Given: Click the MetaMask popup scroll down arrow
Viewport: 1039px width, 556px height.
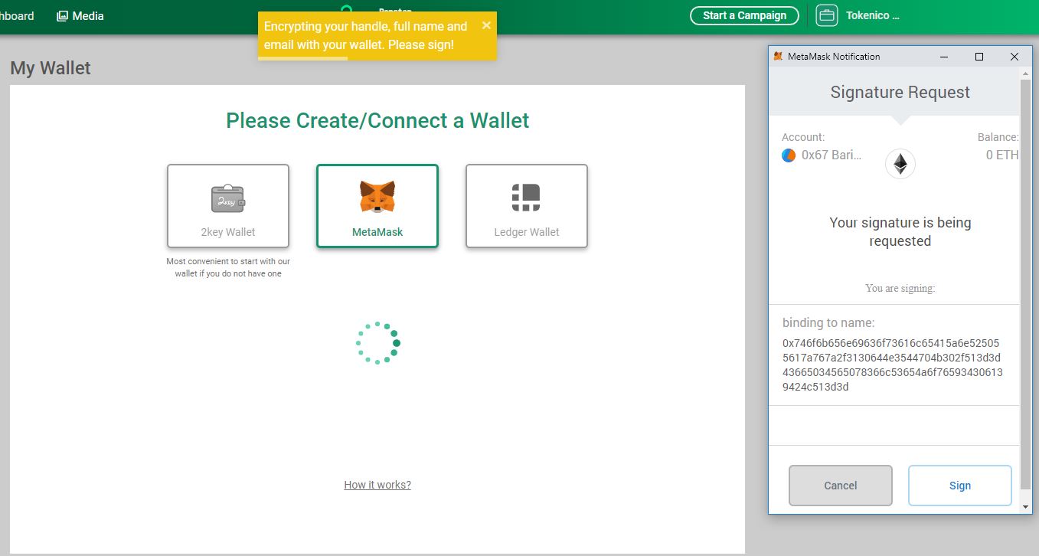Looking at the screenshot, I should (x=1026, y=506).
